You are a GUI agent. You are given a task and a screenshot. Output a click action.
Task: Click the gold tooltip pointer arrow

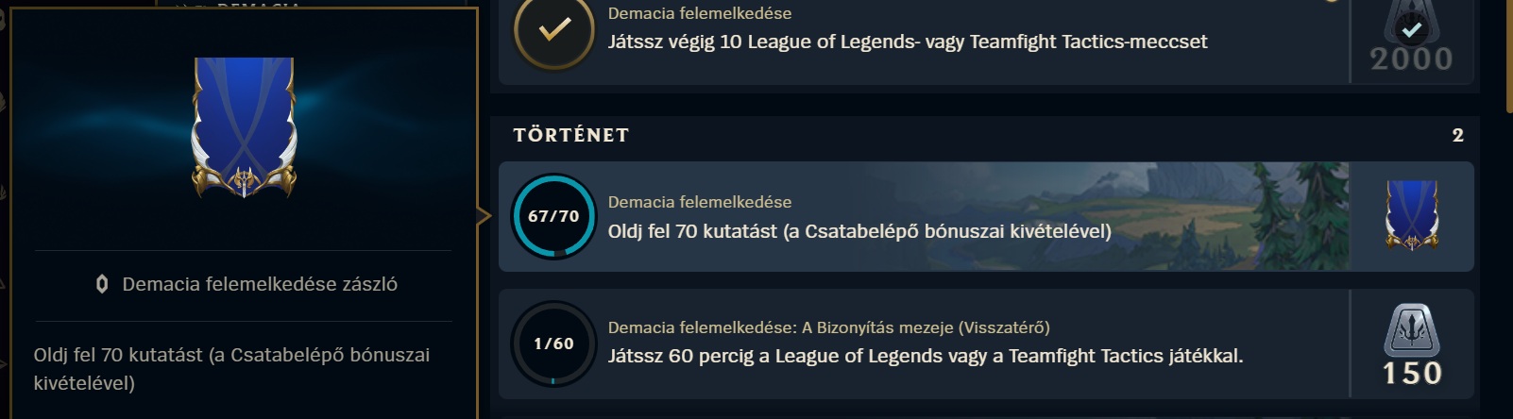click(485, 216)
